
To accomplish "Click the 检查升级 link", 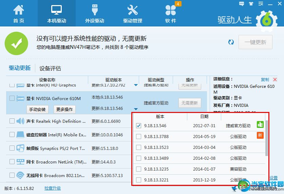I will 53,188.
